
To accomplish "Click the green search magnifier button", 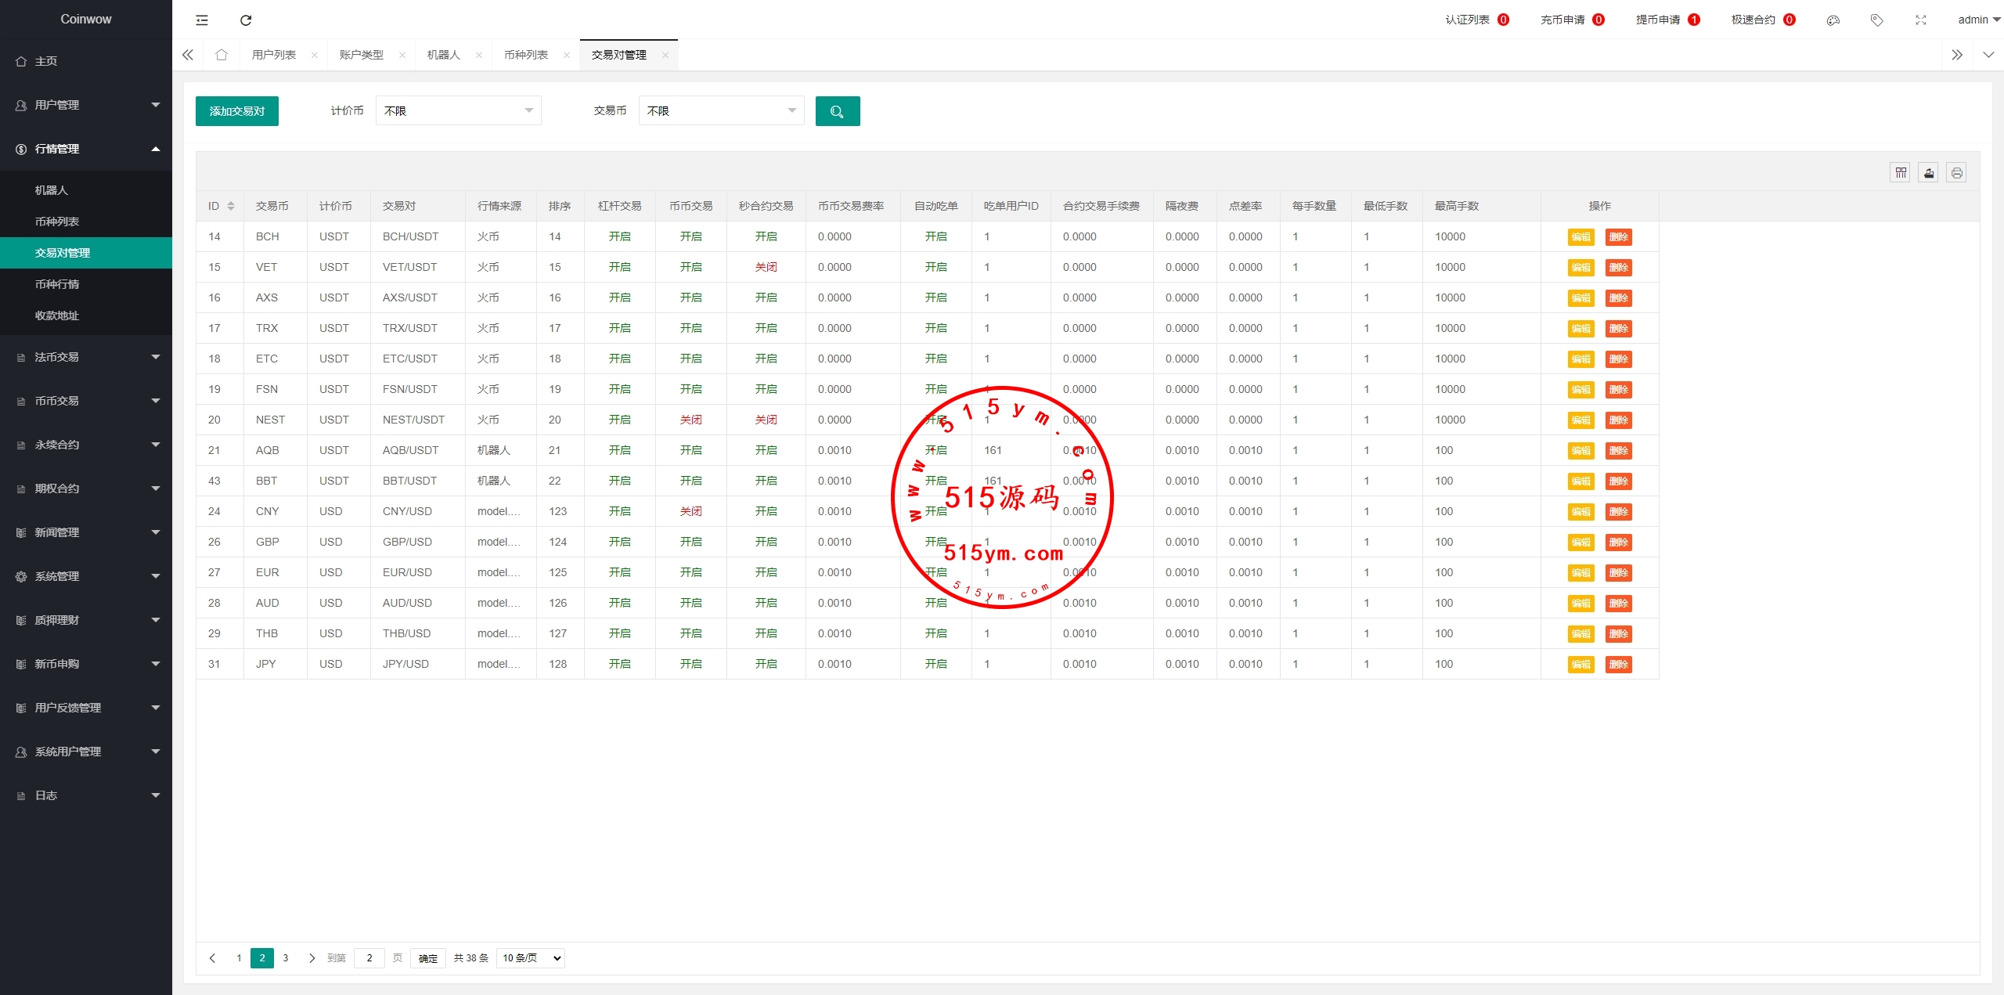I will click(x=837, y=111).
